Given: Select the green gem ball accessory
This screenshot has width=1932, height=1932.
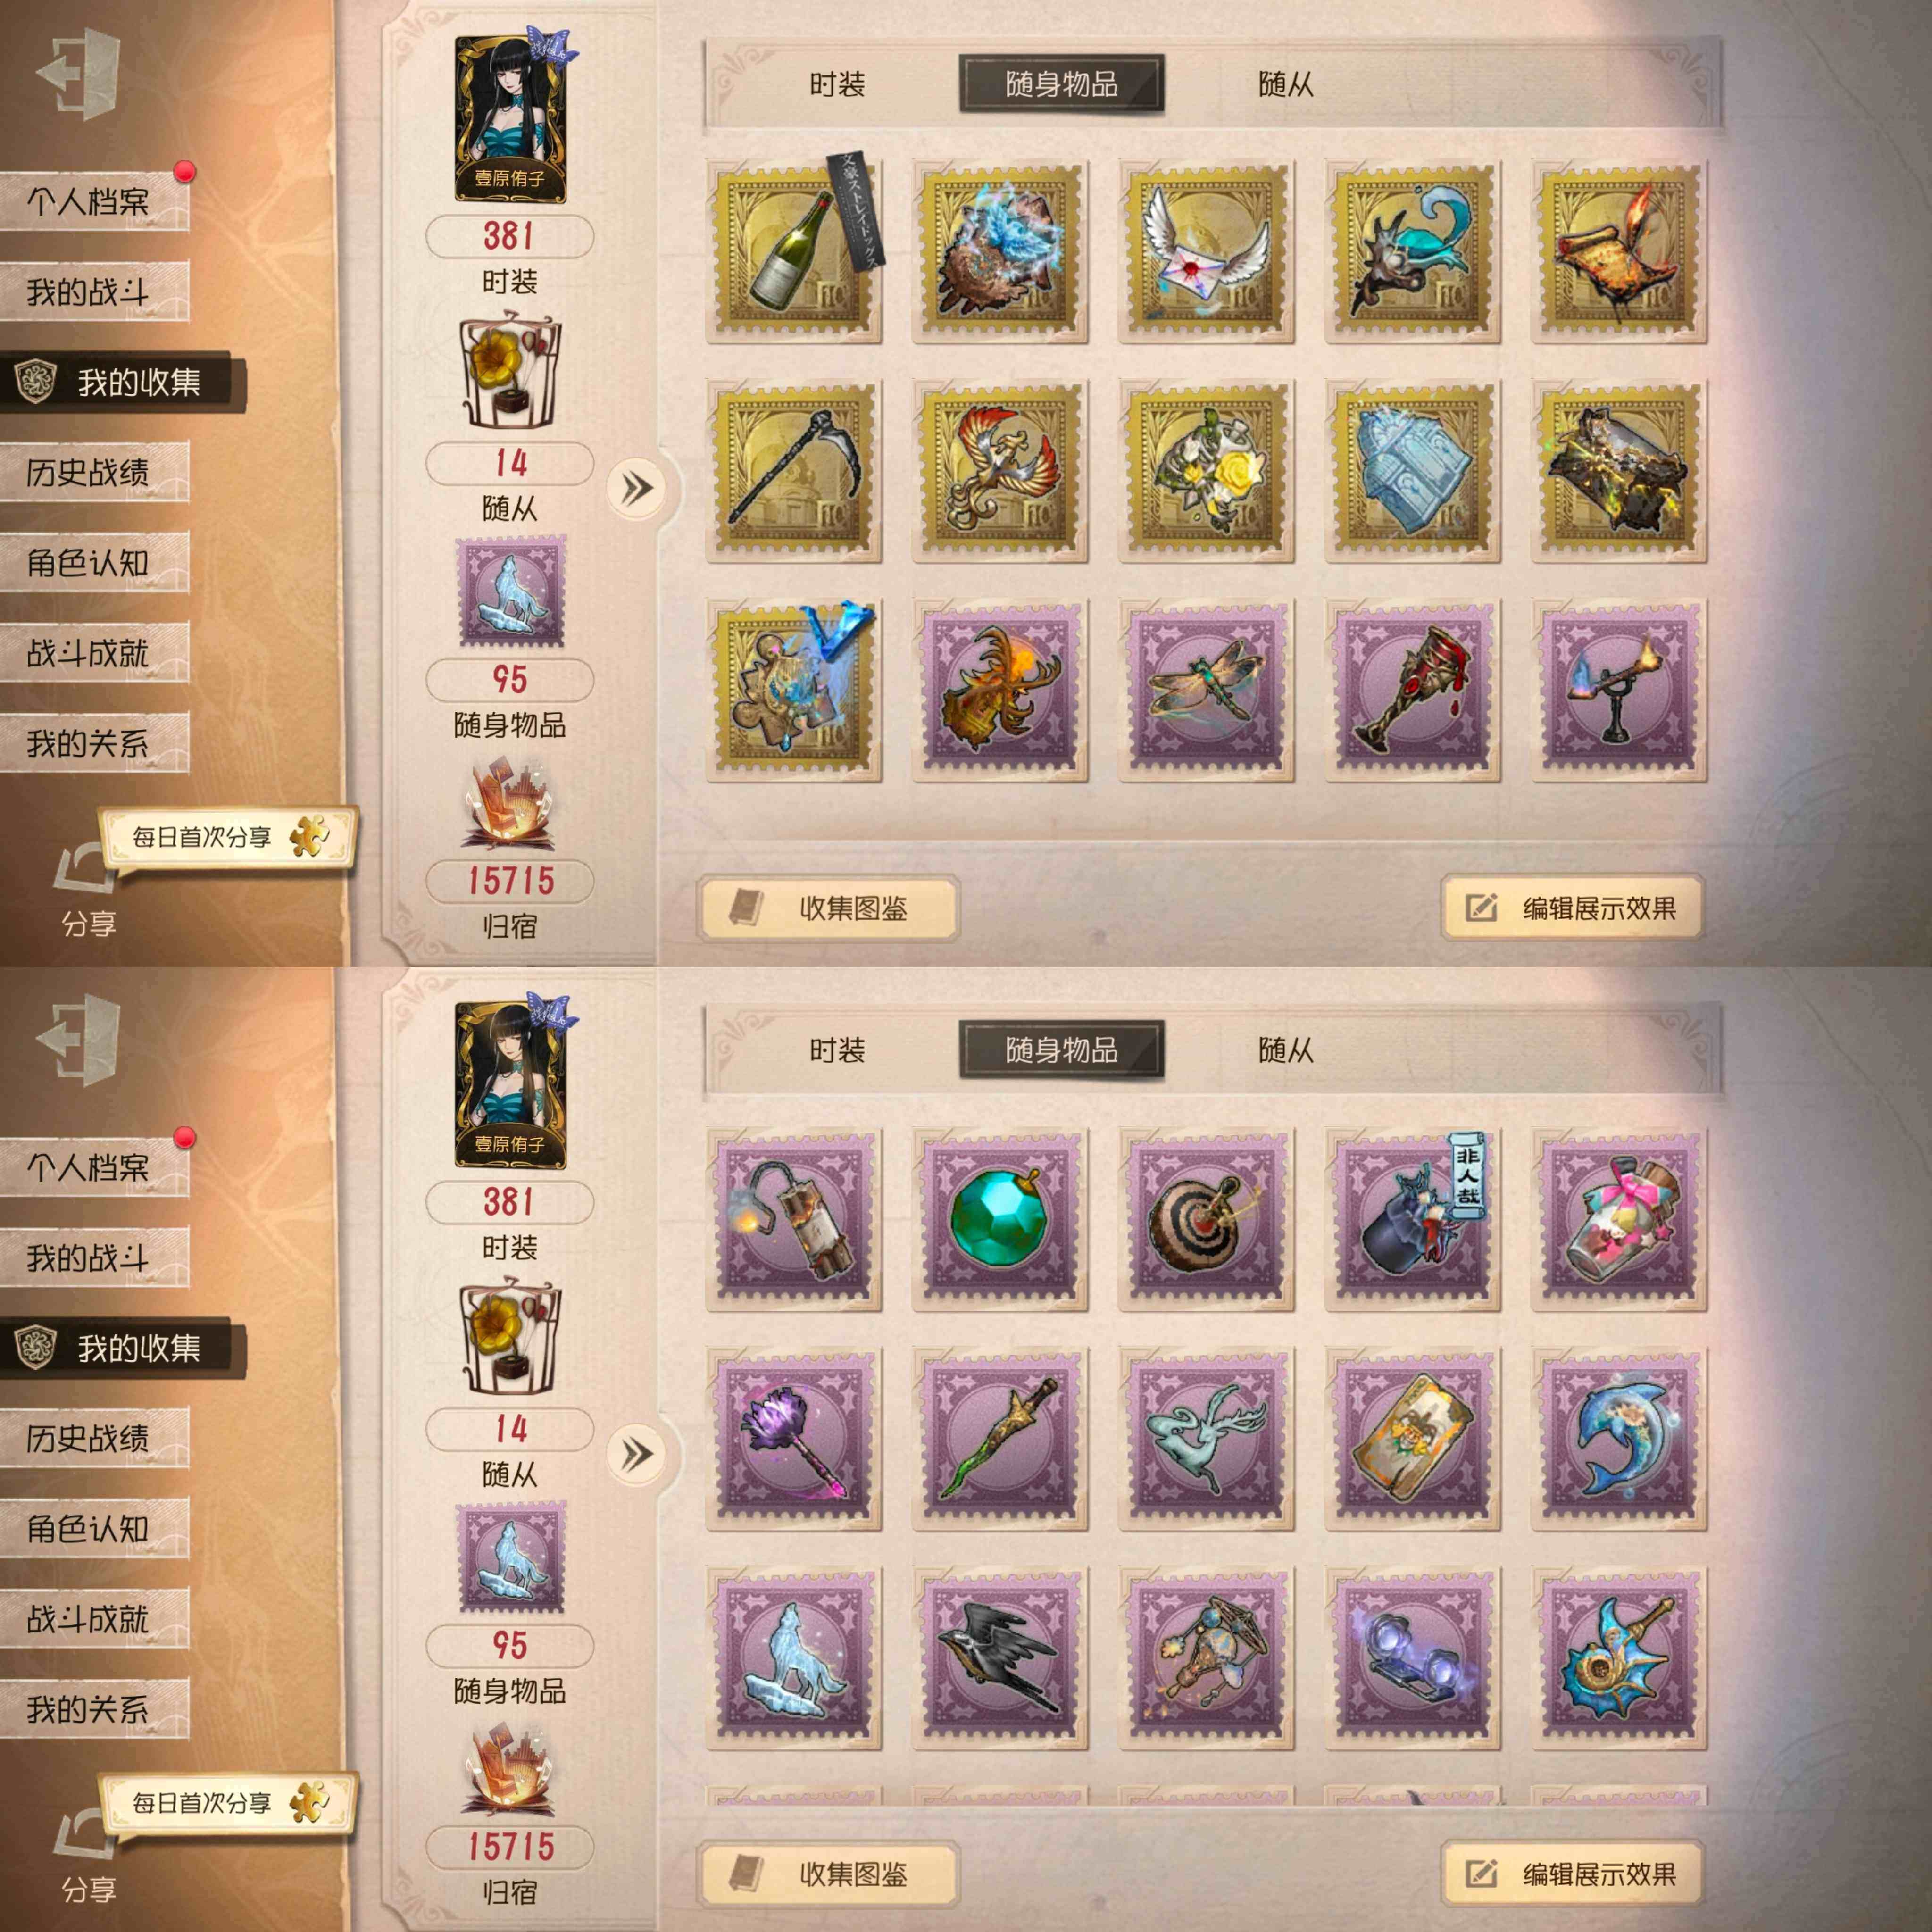Looking at the screenshot, I should pyautogui.click(x=1000, y=1218).
